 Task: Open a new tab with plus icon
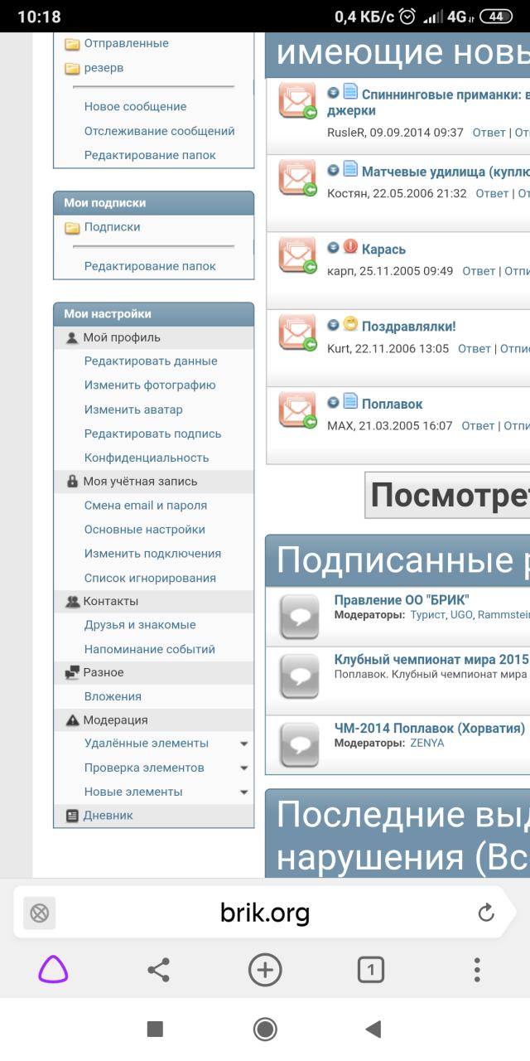pyautogui.click(x=265, y=969)
